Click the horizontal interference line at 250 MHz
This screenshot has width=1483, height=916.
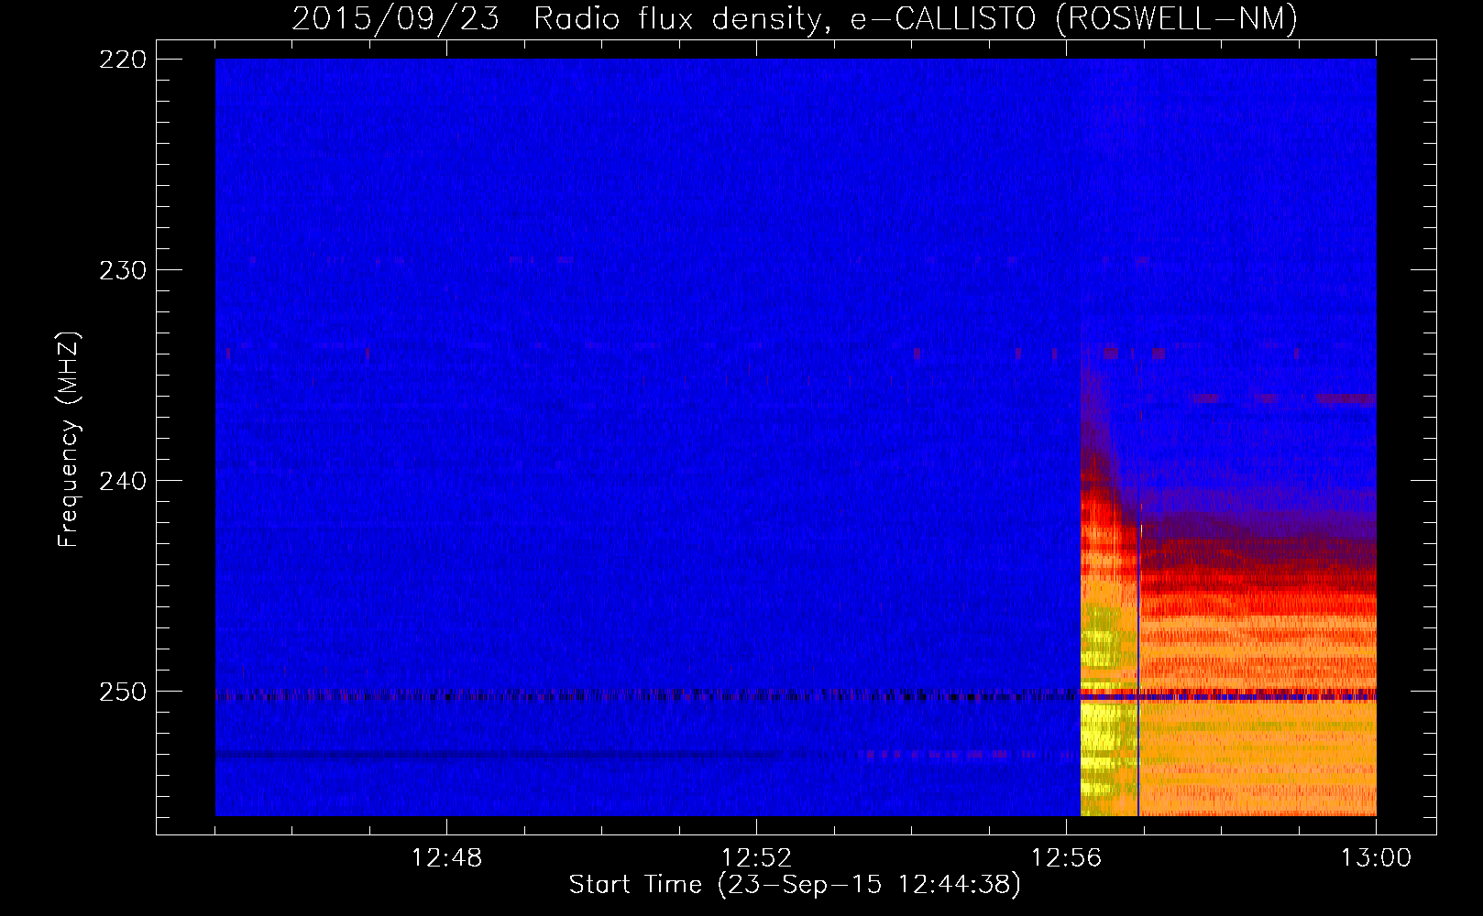tap(796, 696)
